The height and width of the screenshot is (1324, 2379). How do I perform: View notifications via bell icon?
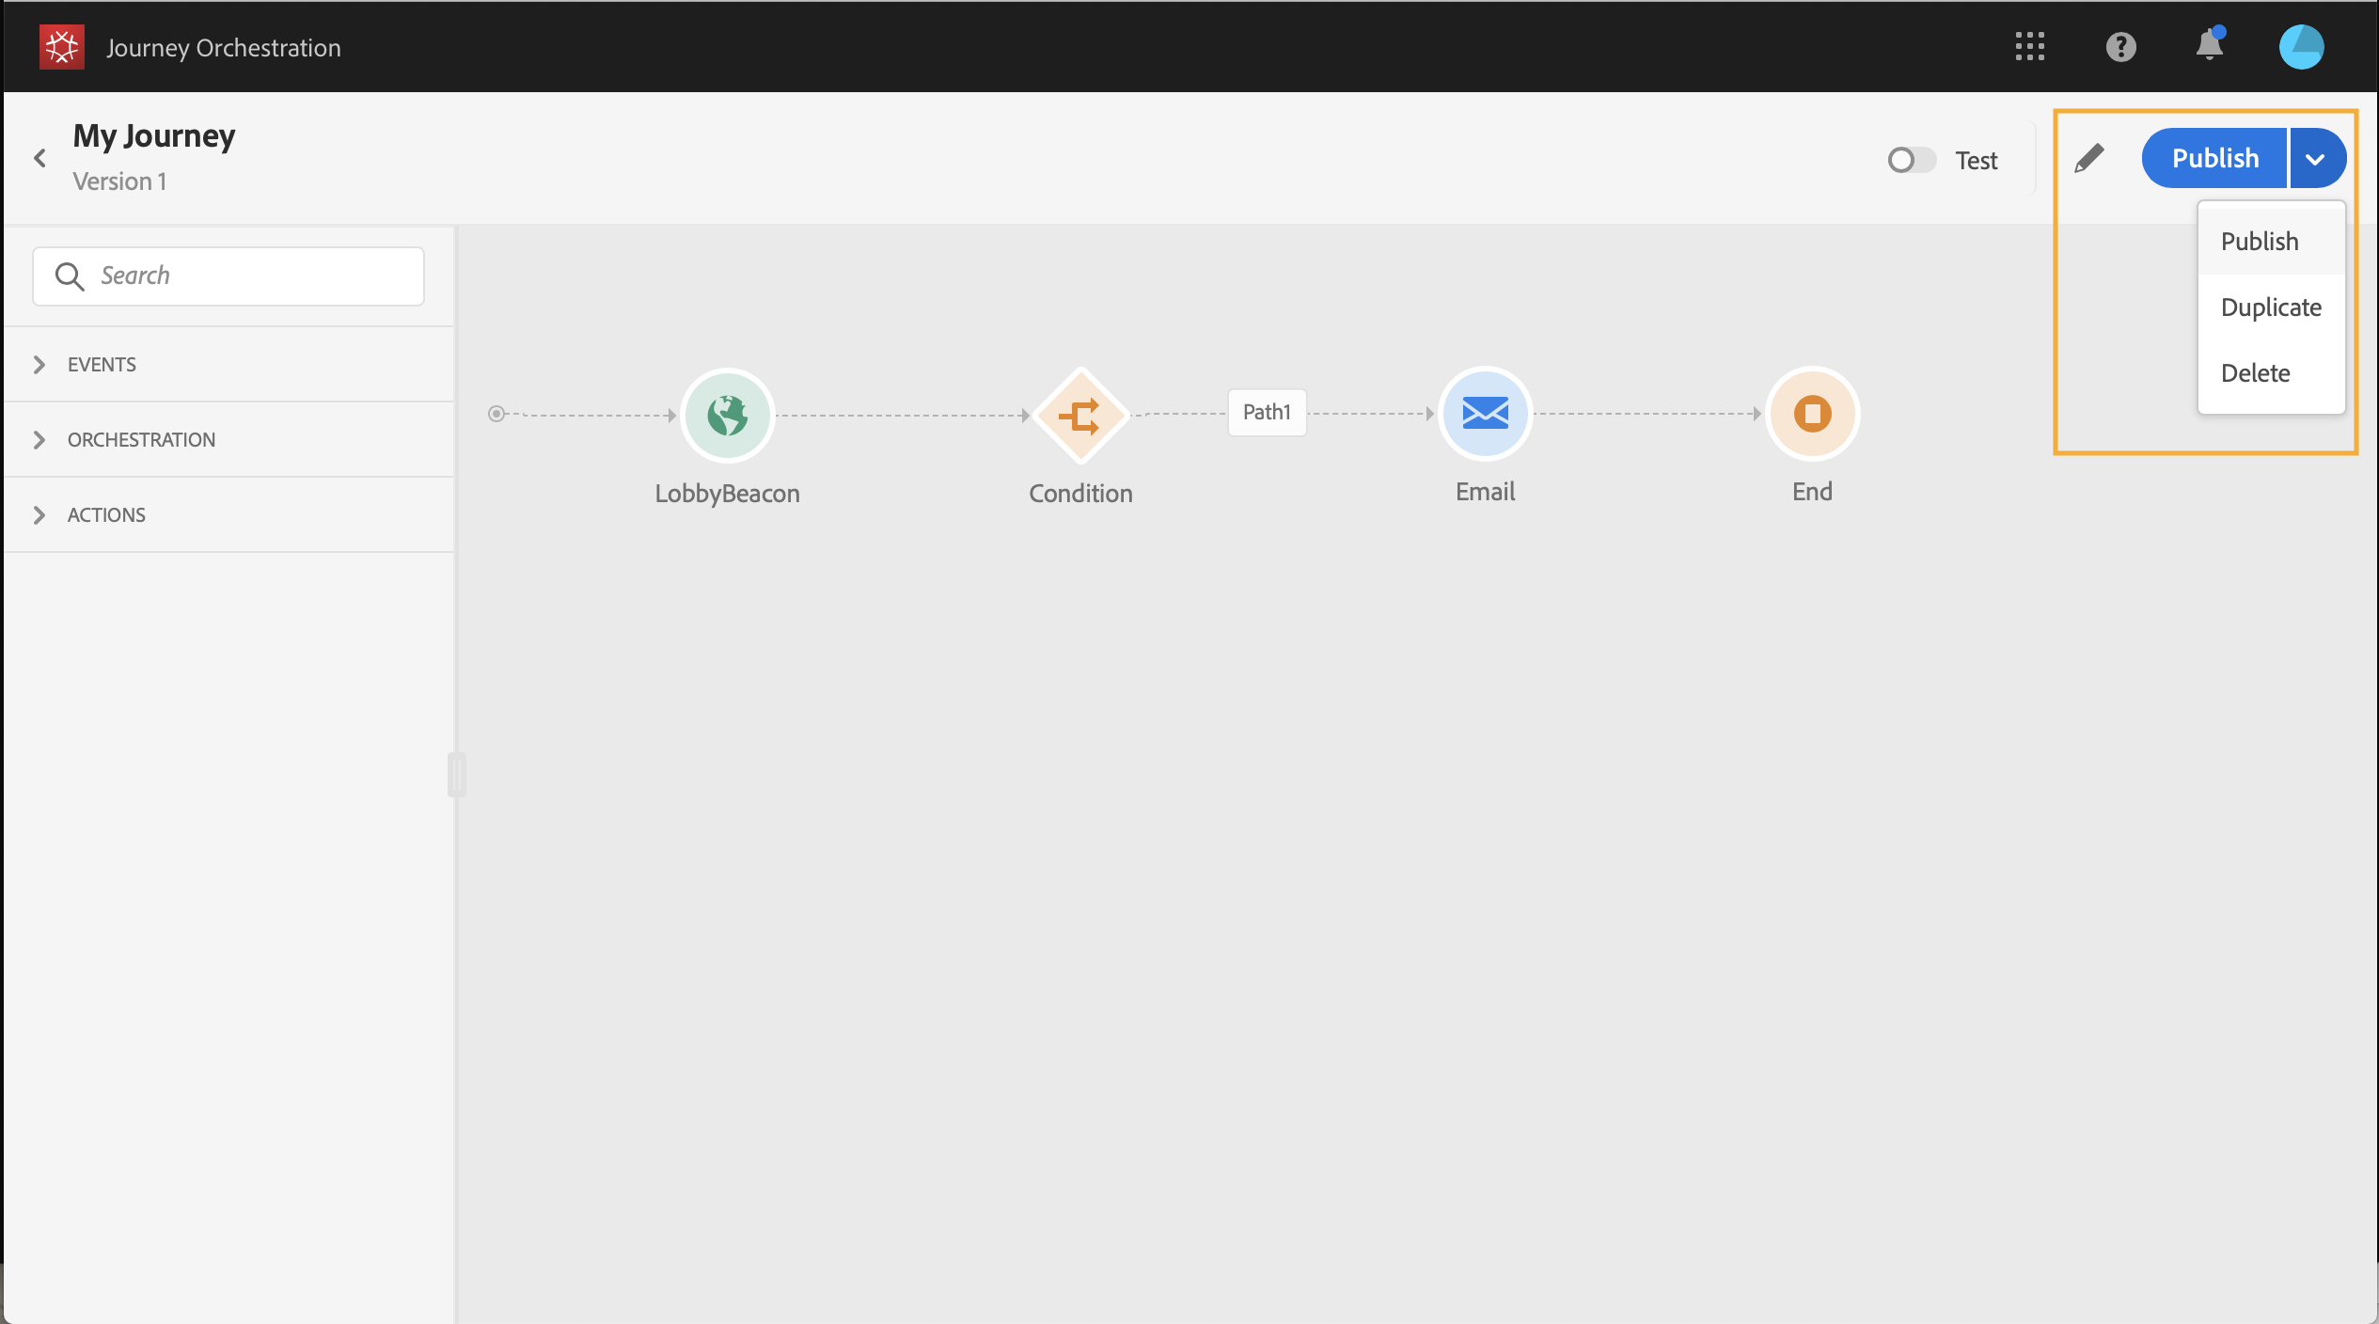(x=2210, y=44)
